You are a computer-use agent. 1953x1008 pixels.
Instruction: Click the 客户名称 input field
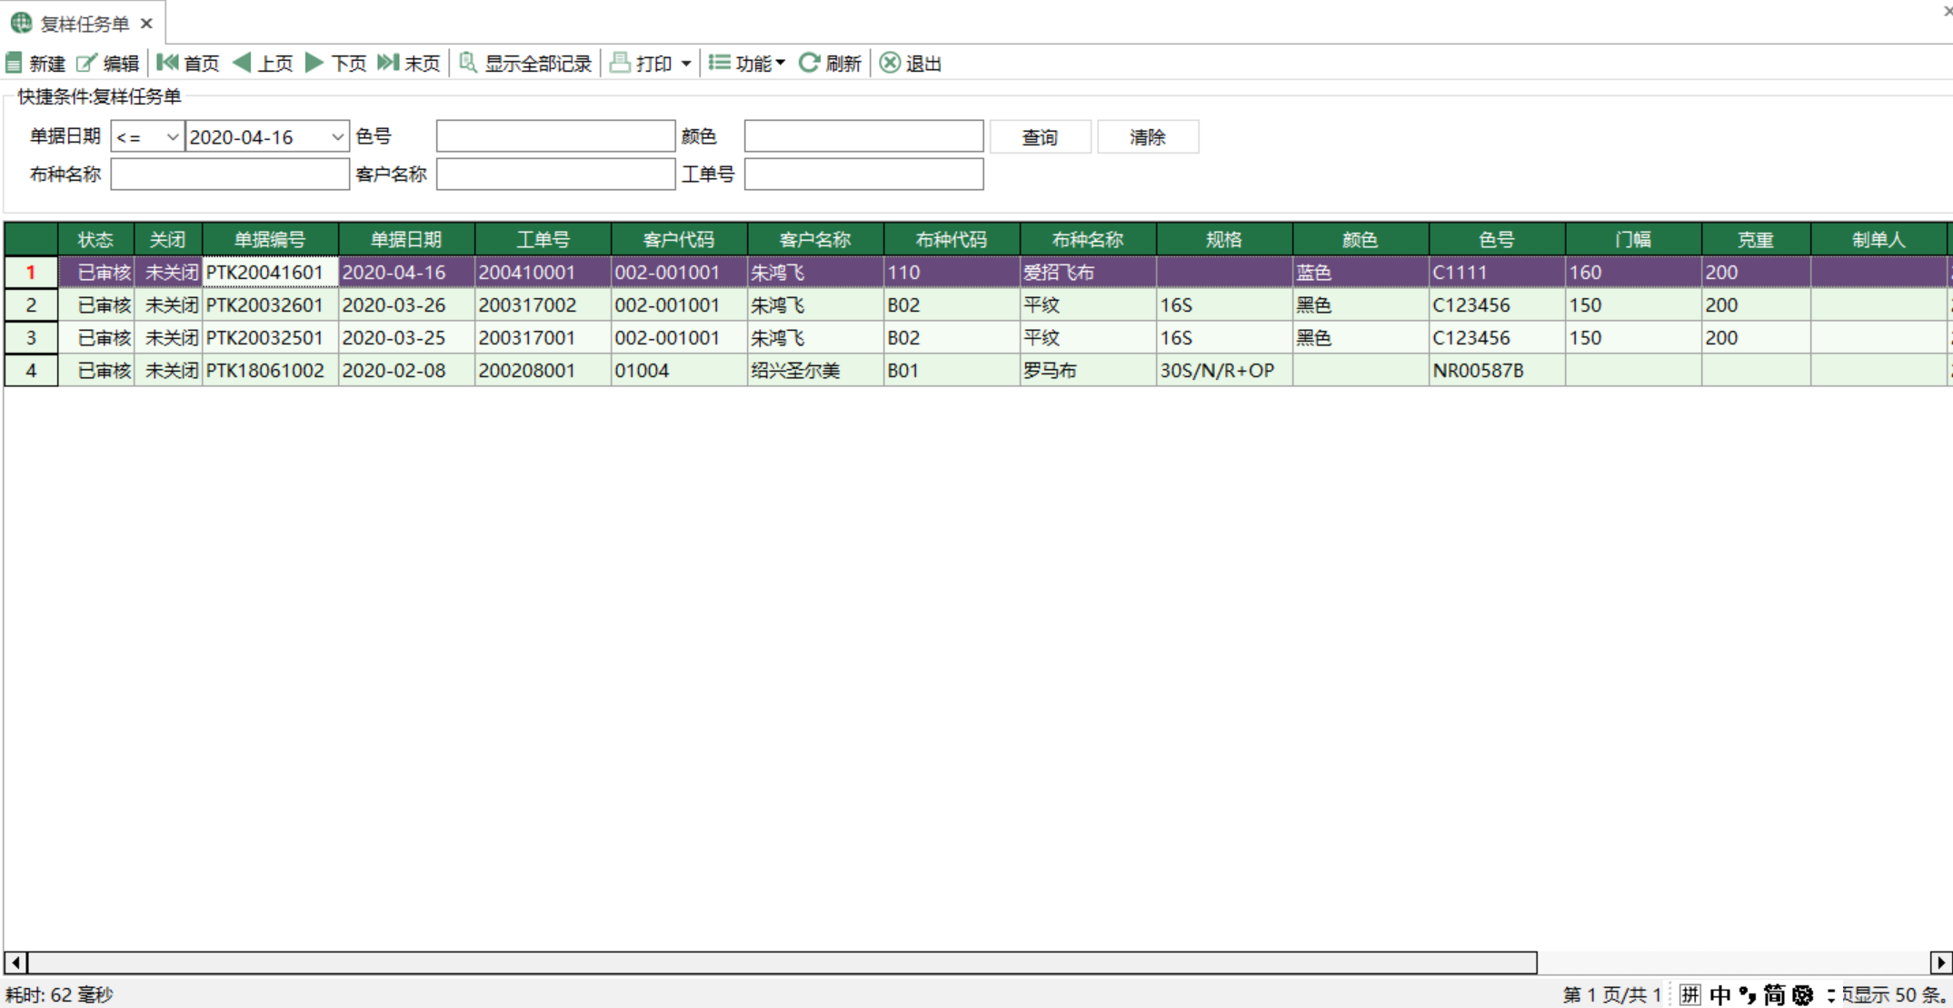coord(555,175)
